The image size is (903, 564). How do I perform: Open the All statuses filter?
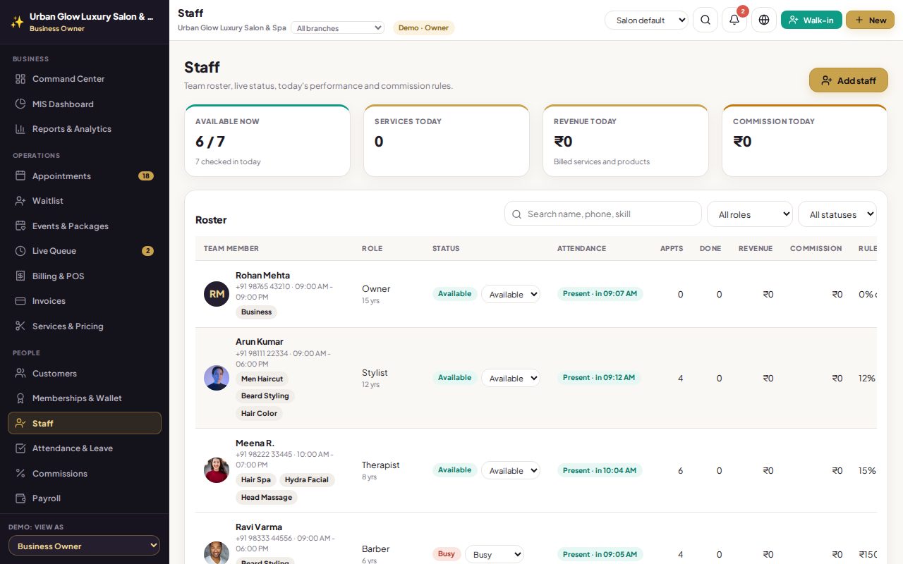click(837, 214)
